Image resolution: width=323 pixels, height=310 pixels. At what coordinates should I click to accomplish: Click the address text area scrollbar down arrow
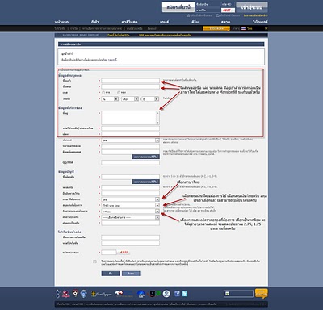157,123
